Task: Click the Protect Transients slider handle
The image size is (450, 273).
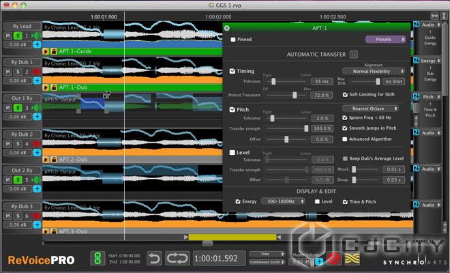Action: [x=295, y=95]
